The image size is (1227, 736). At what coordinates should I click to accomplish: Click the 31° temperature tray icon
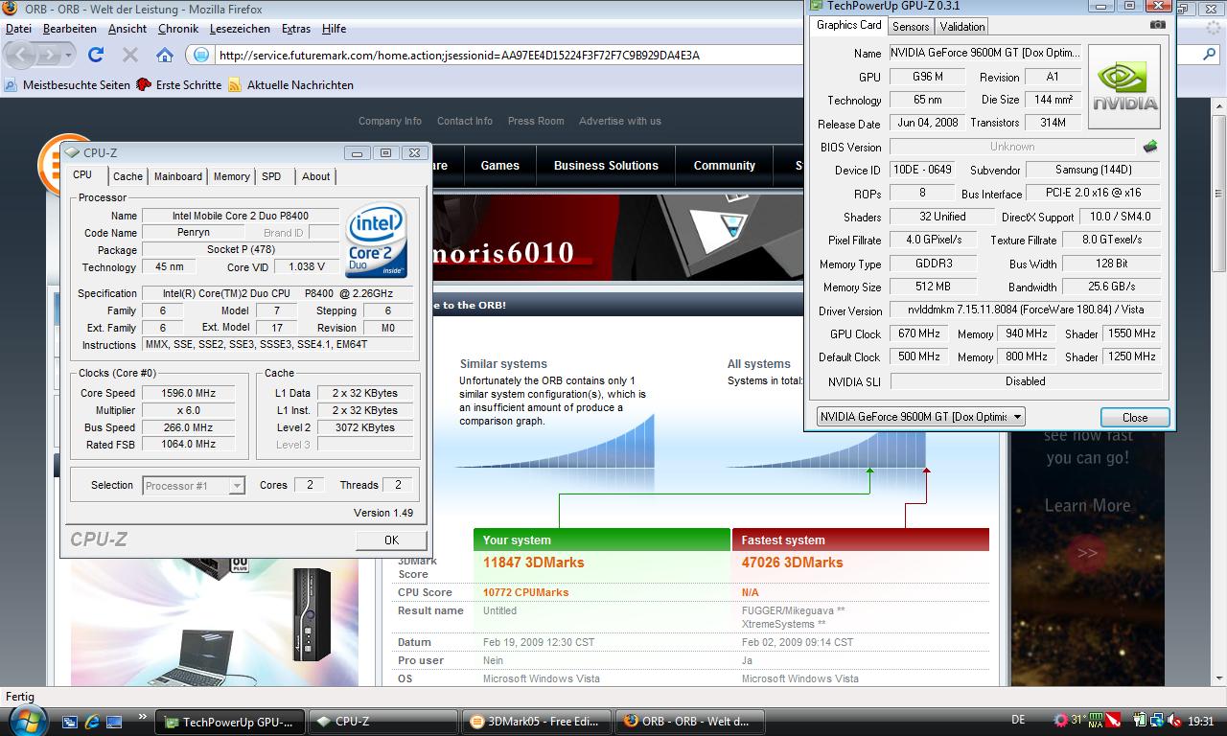pyautogui.click(x=1077, y=721)
